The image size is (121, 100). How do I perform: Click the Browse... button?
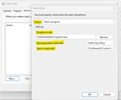104,37
